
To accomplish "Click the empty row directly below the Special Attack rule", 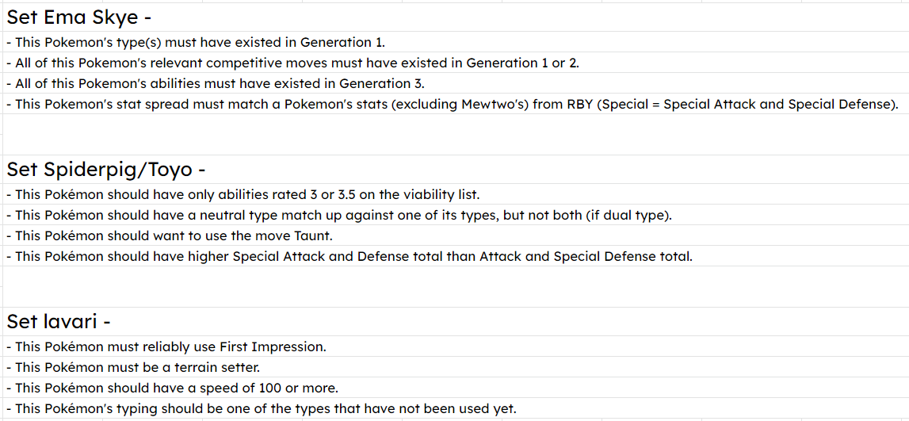I will tap(456, 277).
